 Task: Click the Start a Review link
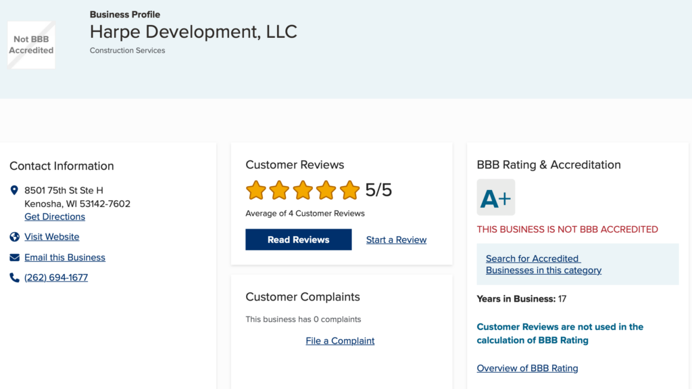pos(396,239)
